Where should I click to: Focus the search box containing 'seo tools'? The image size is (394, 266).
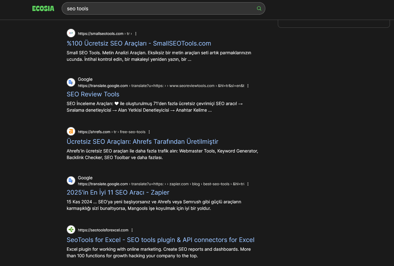(159, 8)
